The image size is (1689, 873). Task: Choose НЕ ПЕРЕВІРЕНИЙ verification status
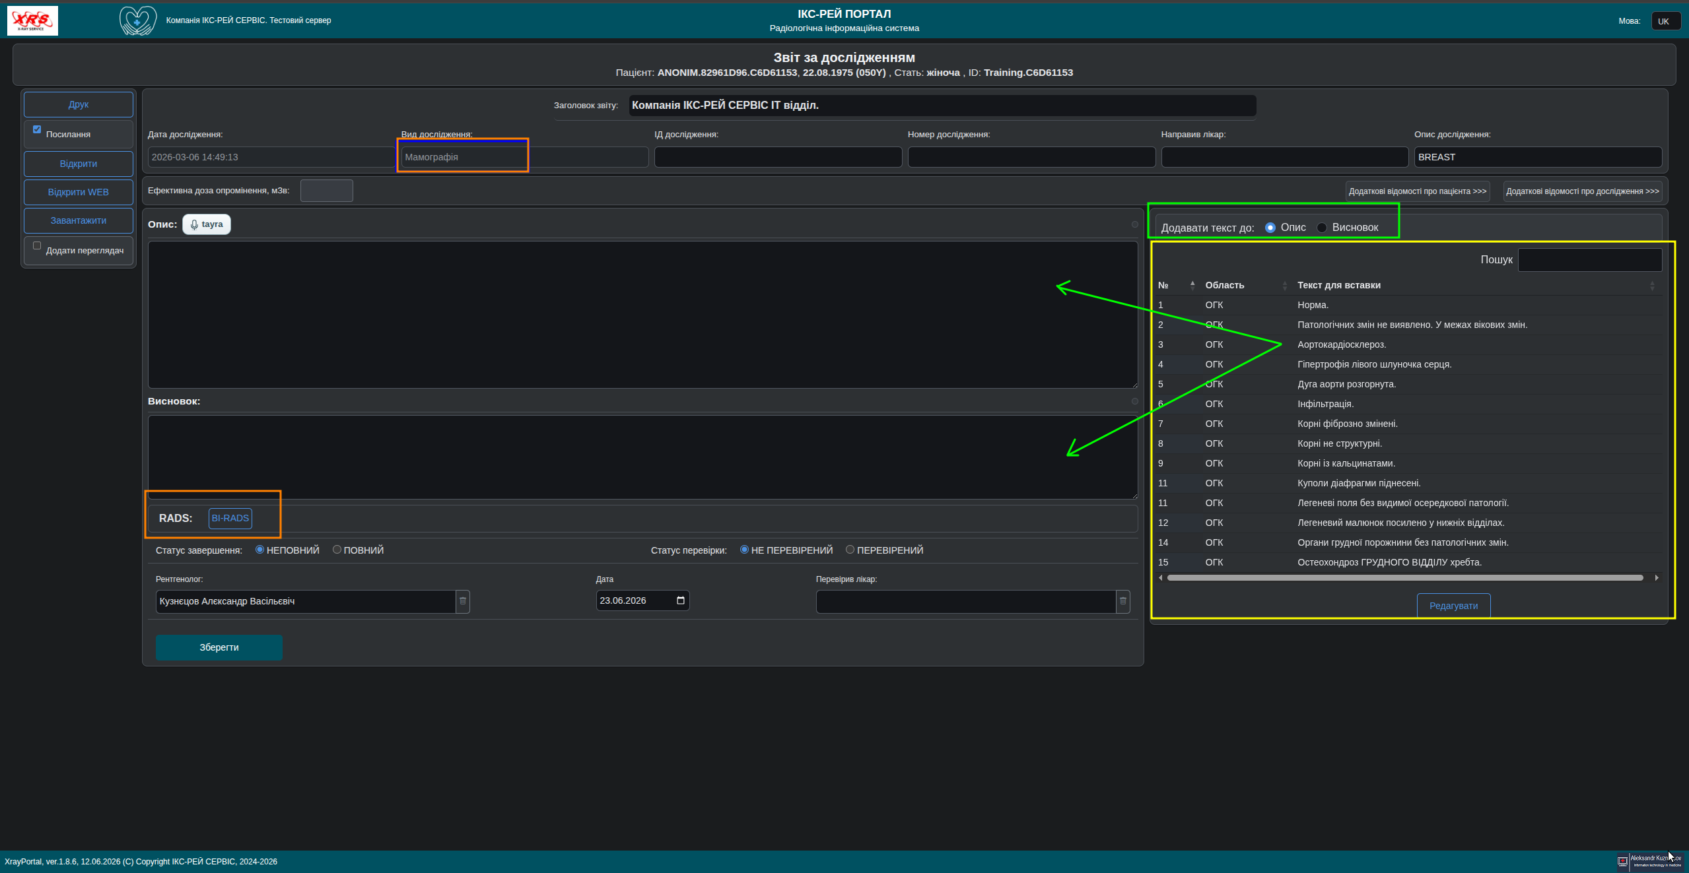click(x=744, y=550)
